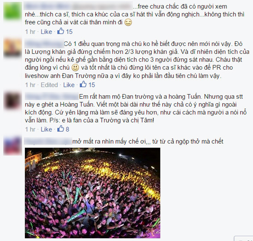The height and width of the screenshot is (241, 253).
Task: Click the '1 hr' timestamp on first comment
Action: click(30, 32)
